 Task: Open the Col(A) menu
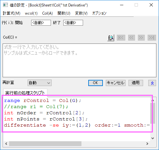point(47,13)
